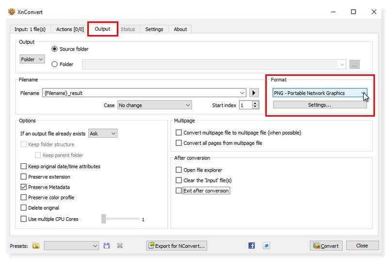Open the Case 'No change' dropdown
This screenshot has width=388, height=260.
[x=154, y=105]
